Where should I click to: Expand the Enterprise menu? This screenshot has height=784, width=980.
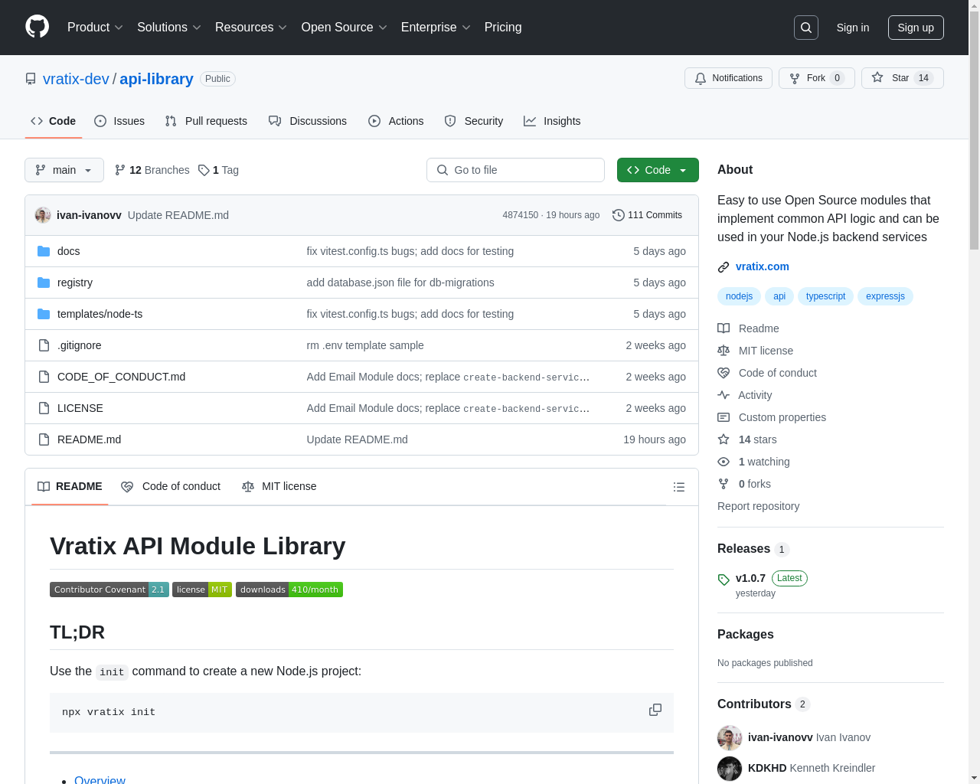click(x=436, y=28)
